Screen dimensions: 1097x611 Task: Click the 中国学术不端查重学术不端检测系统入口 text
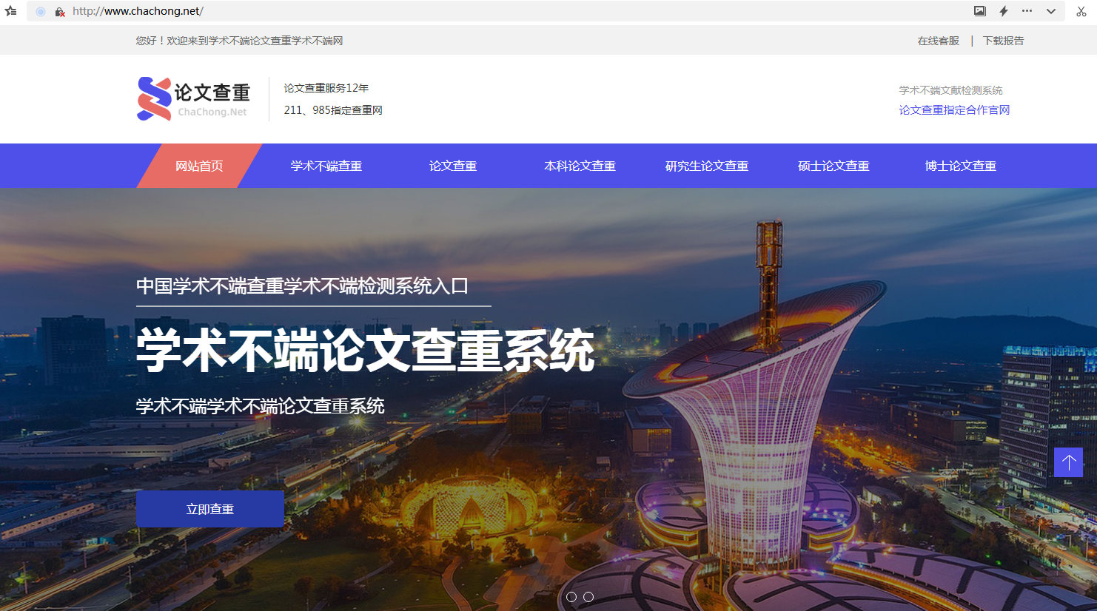(302, 286)
